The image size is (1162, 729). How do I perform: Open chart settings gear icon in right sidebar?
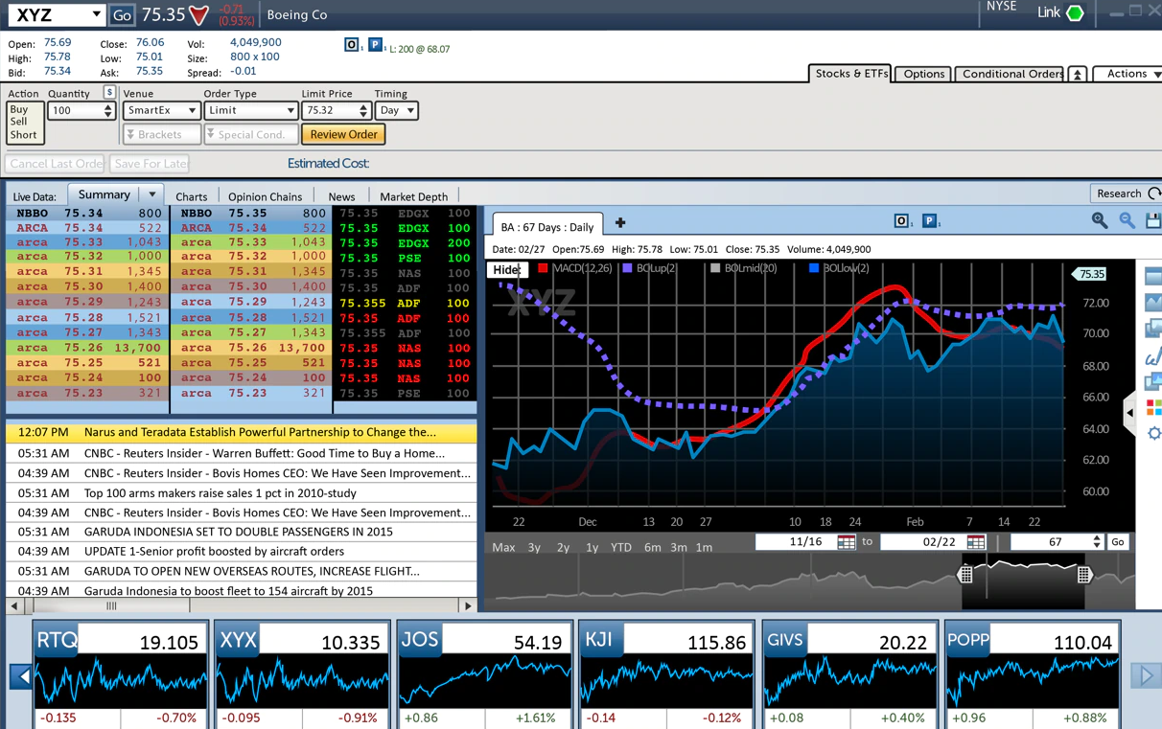(1153, 434)
